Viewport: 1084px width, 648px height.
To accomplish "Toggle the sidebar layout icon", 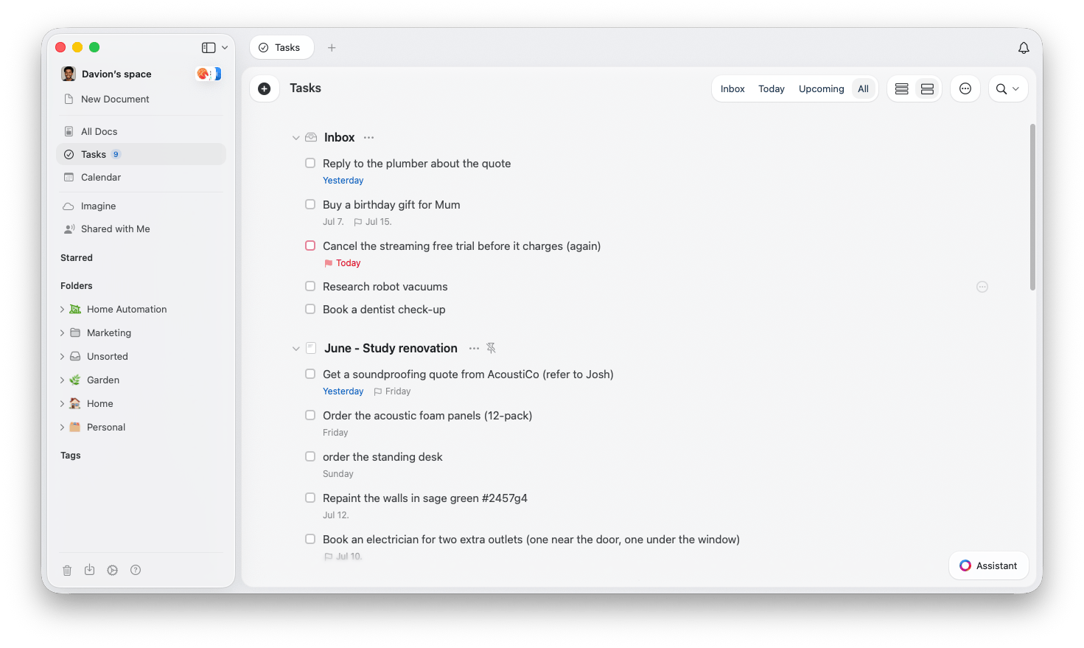I will (209, 47).
